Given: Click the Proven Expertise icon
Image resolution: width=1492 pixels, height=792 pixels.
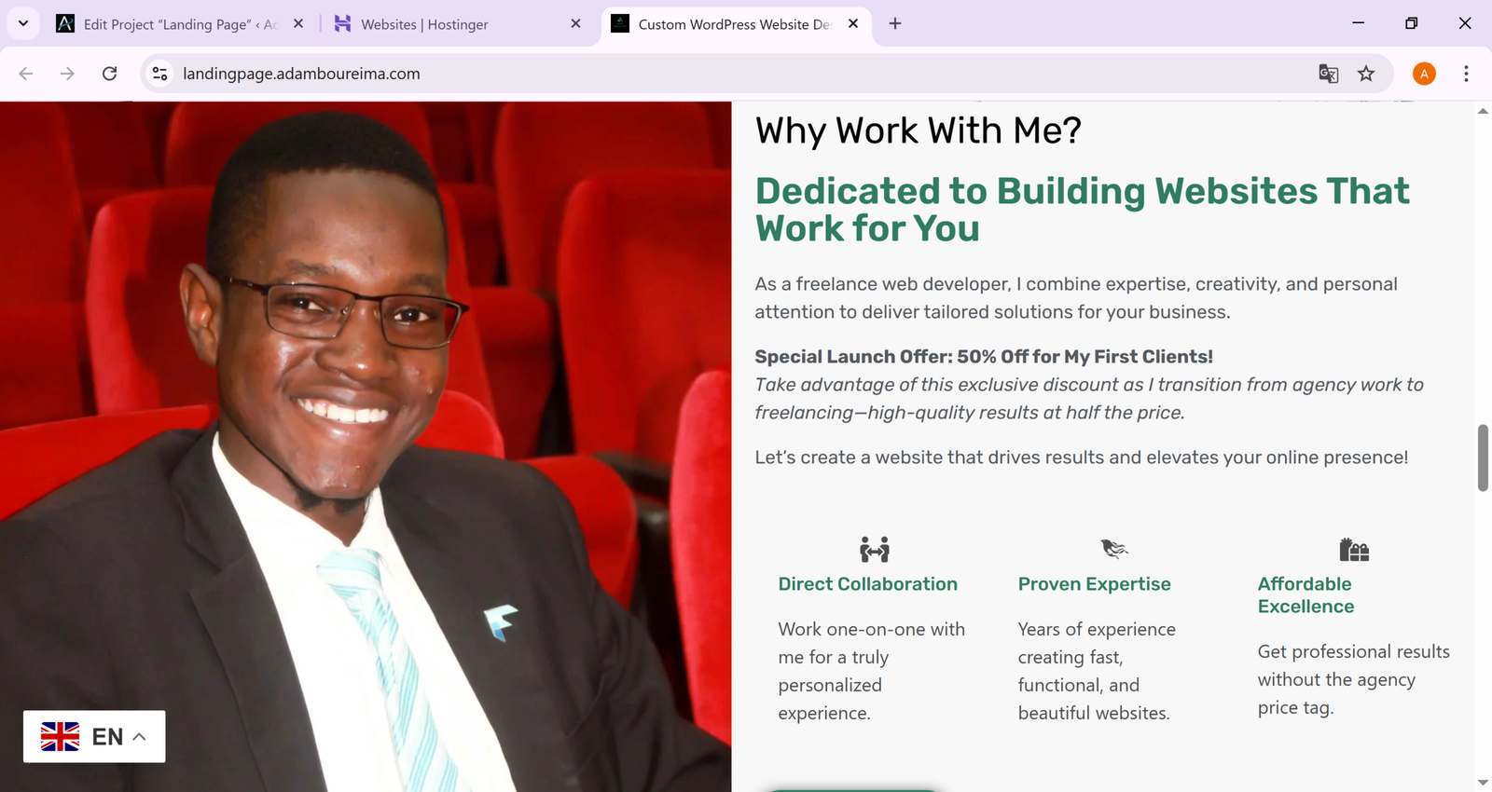Looking at the screenshot, I should (x=1113, y=549).
